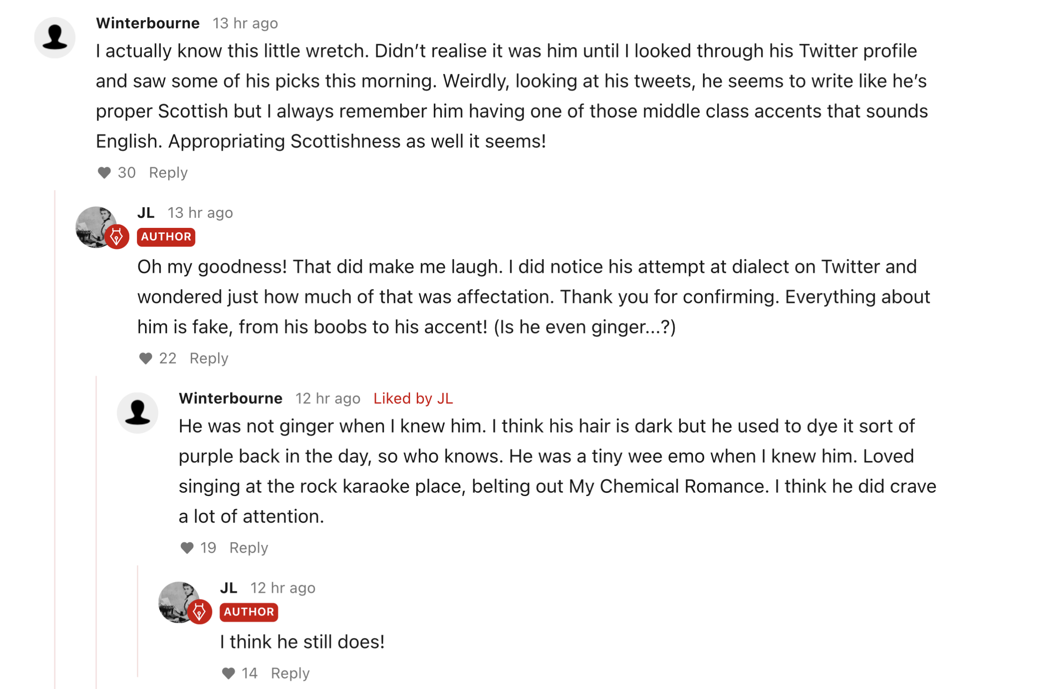This screenshot has width=1056, height=689.
Task: Reply to JL's 'Oh my goodness' comment
Action: pyautogui.click(x=209, y=358)
